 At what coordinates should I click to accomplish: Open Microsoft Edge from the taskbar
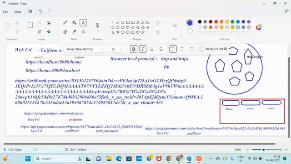click(119, 159)
